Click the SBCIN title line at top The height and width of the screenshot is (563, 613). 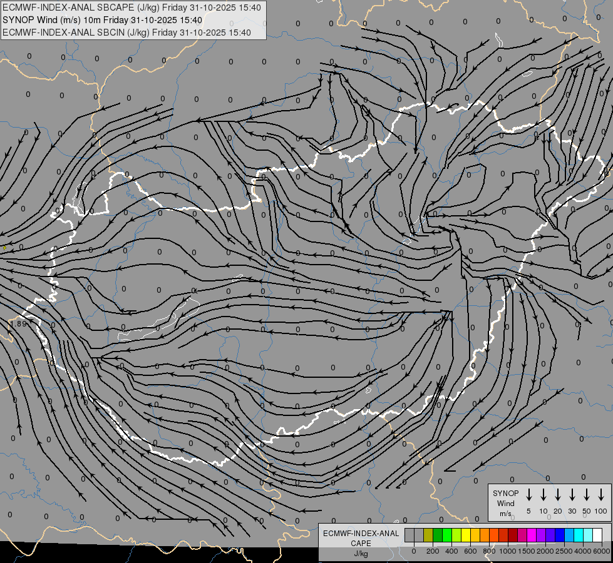tap(126, 33)
